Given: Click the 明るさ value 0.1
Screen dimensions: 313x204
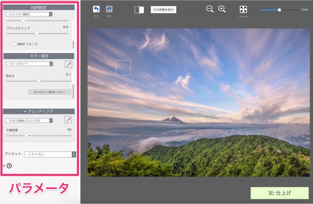Looking at the screenshot, I should [68, 74].
